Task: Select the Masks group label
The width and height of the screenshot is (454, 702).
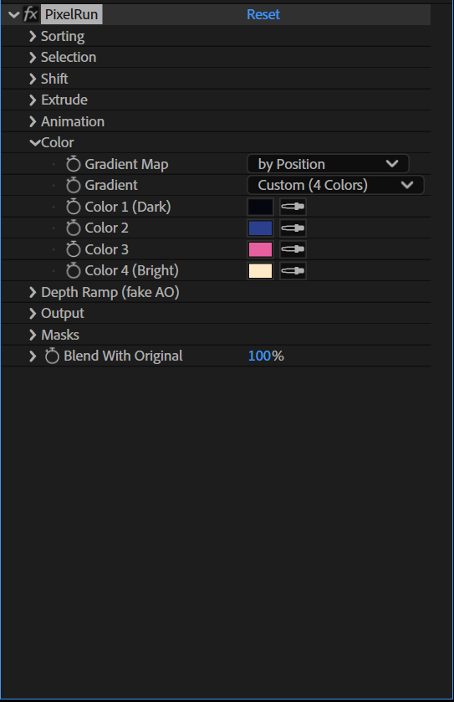Action: (x=60, y=335)
